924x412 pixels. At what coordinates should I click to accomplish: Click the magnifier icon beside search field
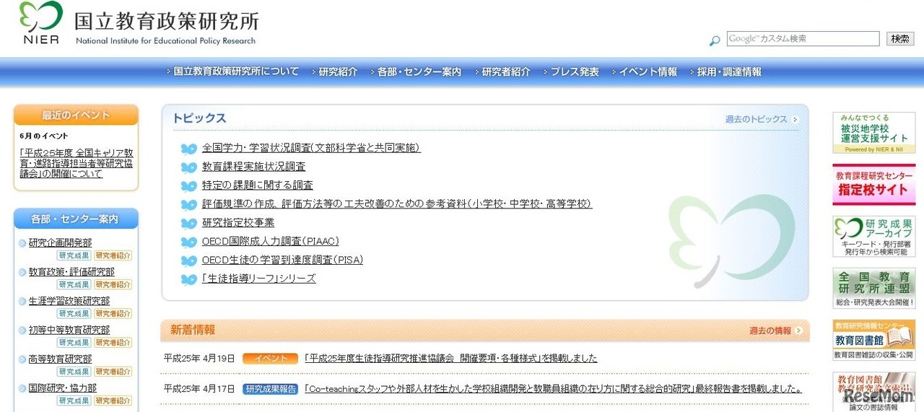[x=715, y=40]
